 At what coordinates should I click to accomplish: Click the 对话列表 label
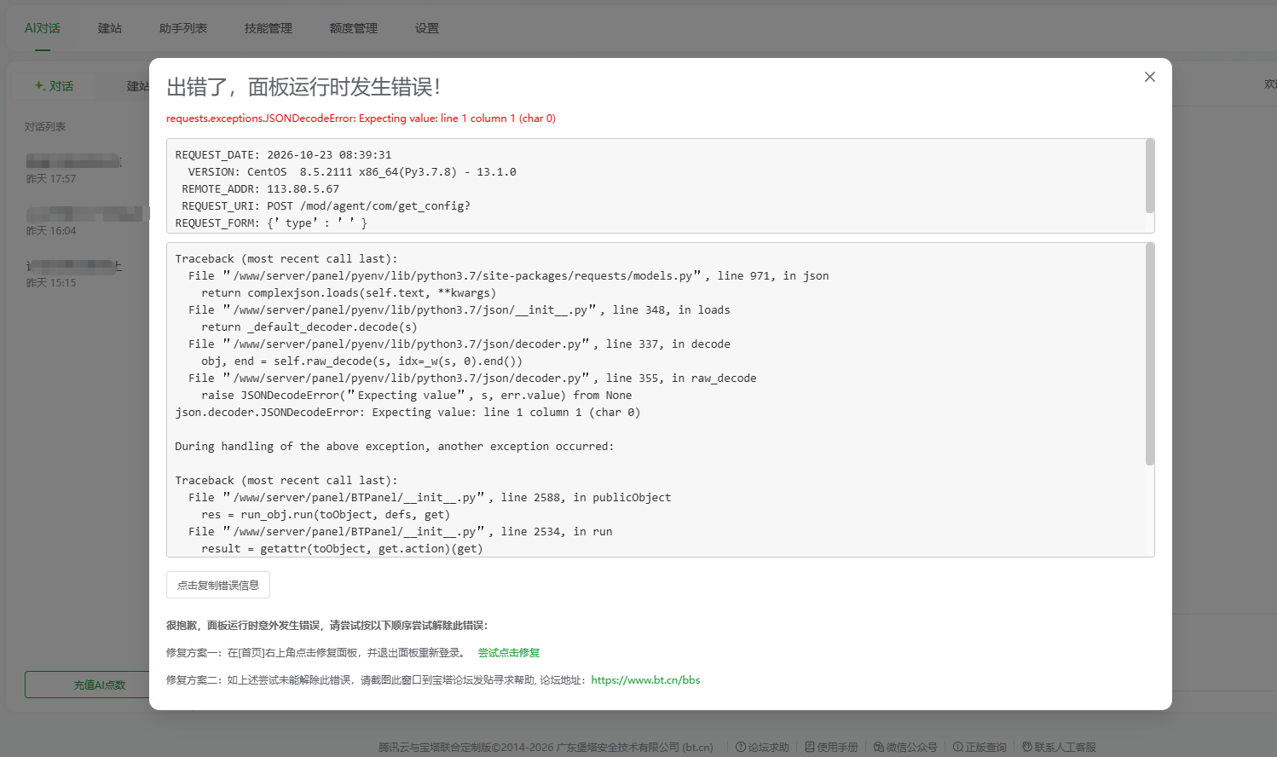tap(45, 127)
